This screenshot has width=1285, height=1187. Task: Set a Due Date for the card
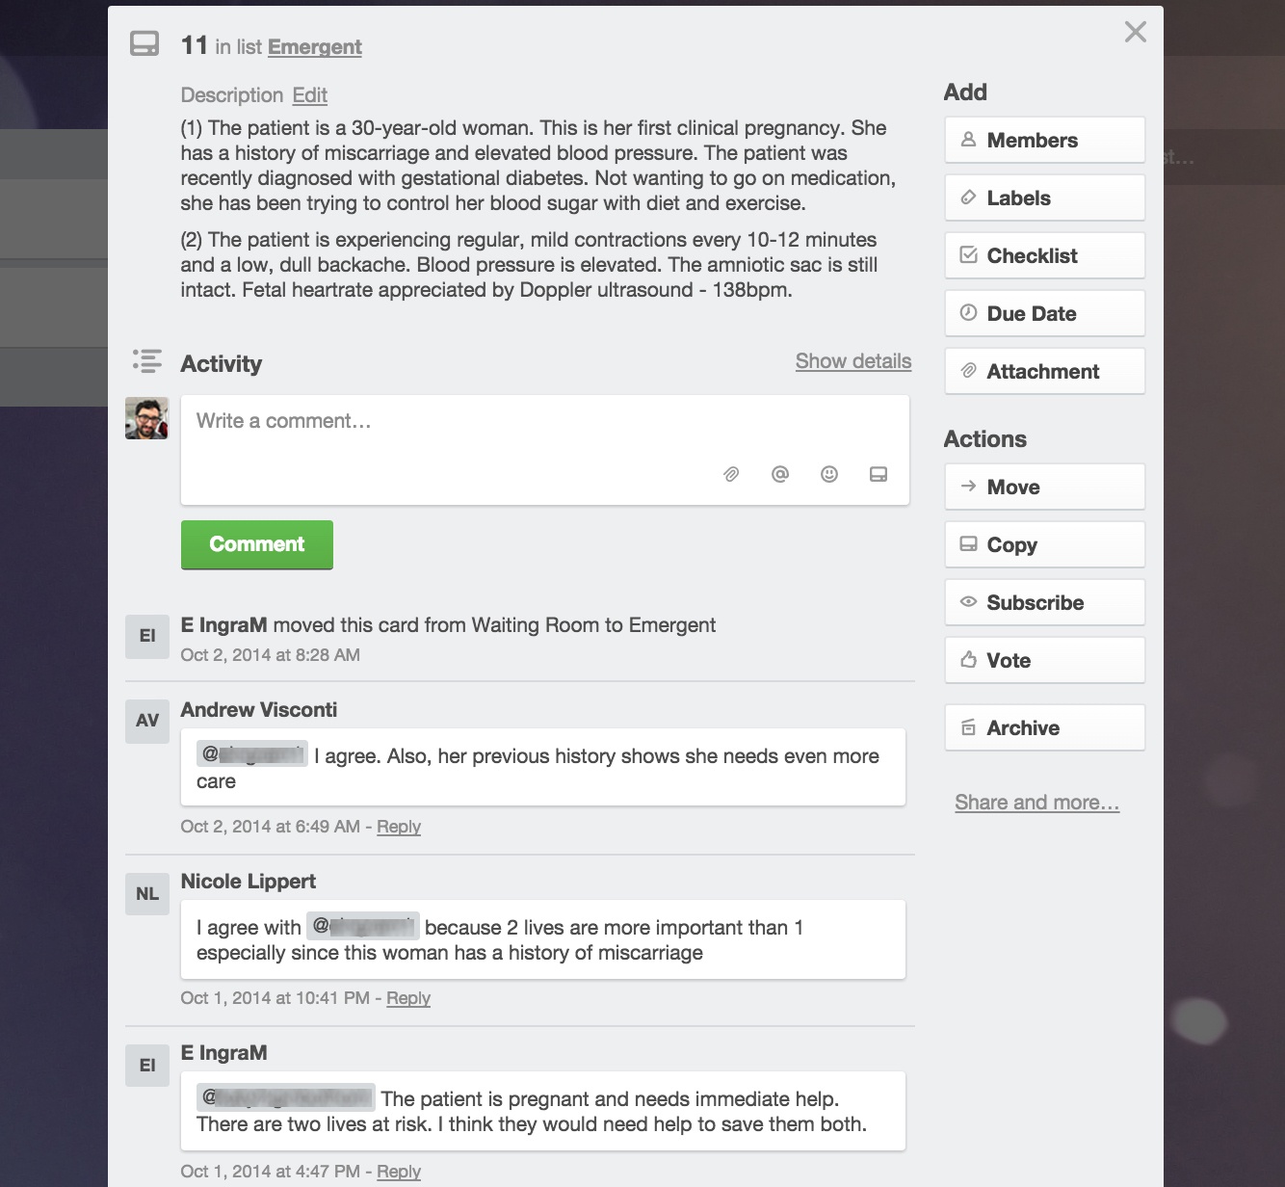(x=1044, y=313)
